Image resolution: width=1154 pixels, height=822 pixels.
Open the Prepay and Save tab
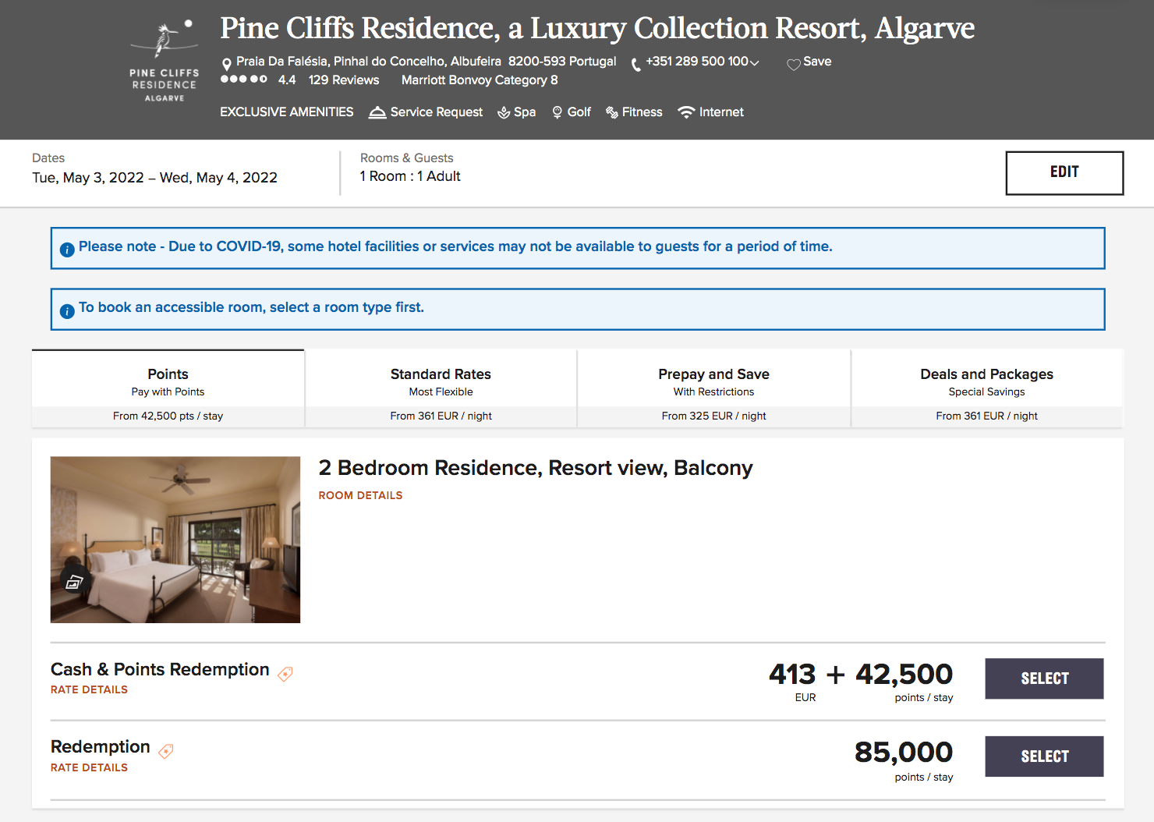point(713,388)
